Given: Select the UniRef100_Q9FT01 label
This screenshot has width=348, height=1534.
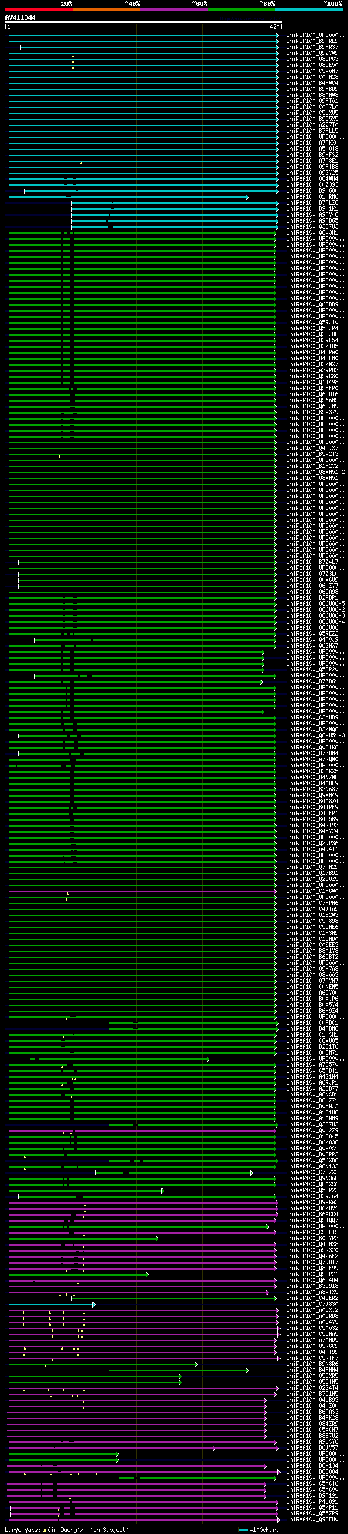Looking at the screenshot, I should point(312,101).
